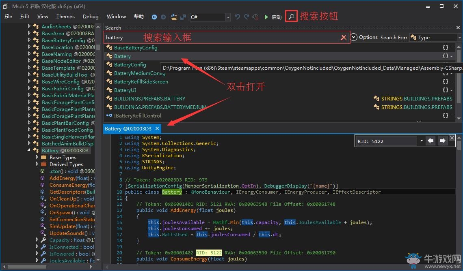The height and width of the screenshot is (271, 463).
Task: Close the Battery @020003D3 tab
Action: pos(157,128)
